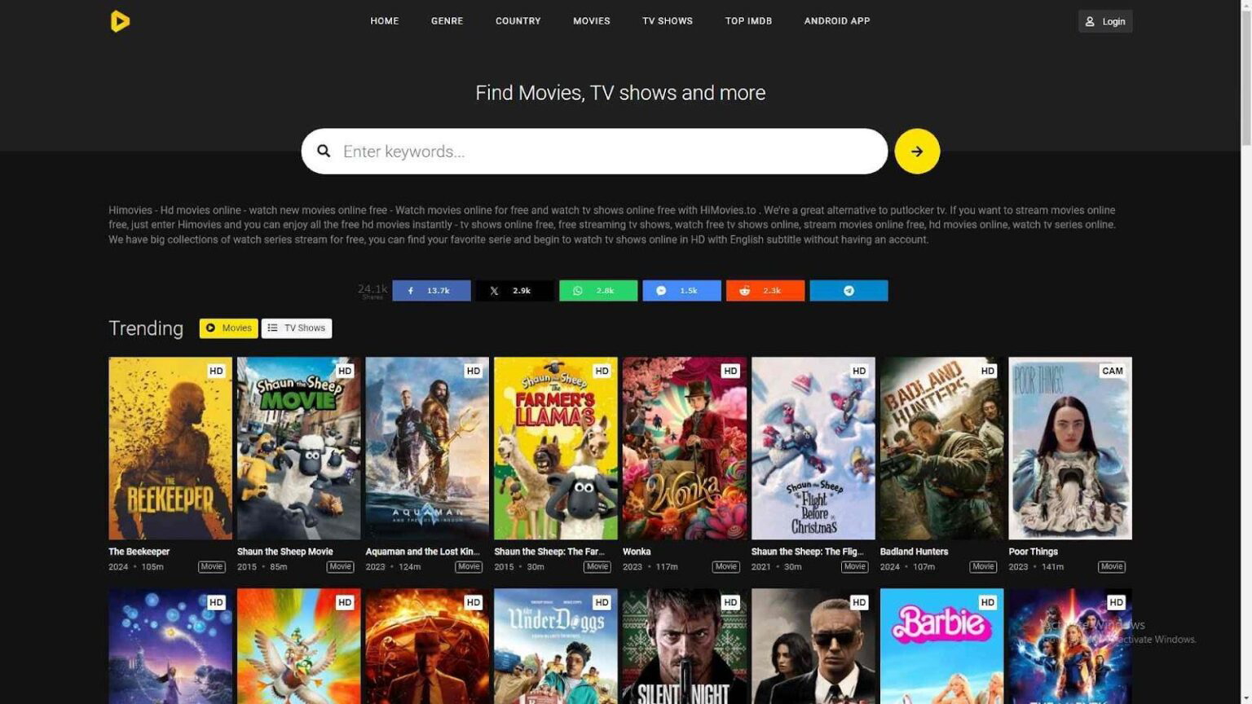Share via the Messenger icon button
The width and height of the screenshot is (1252, 704).
pyautogui.click(x=681, y=291)
